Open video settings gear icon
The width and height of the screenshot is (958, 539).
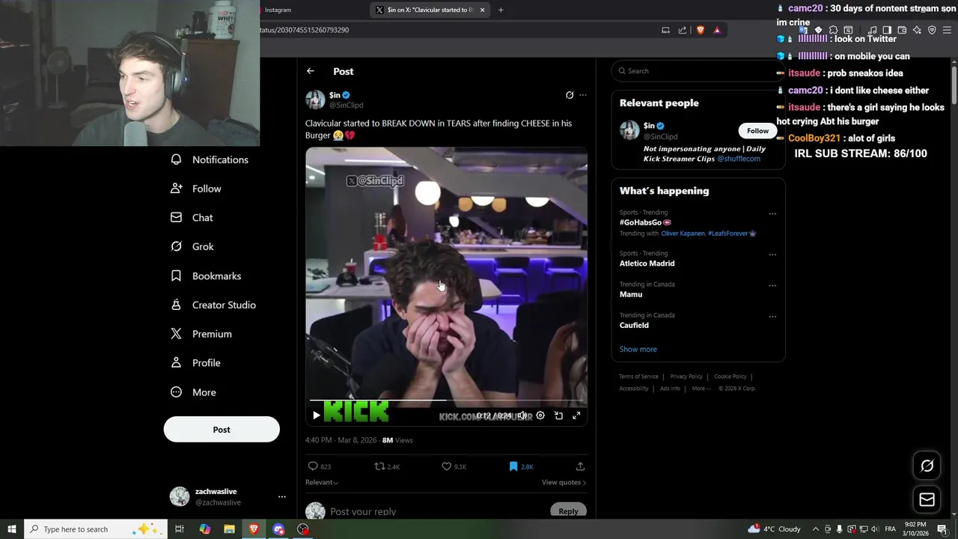[x=540, y=415]
